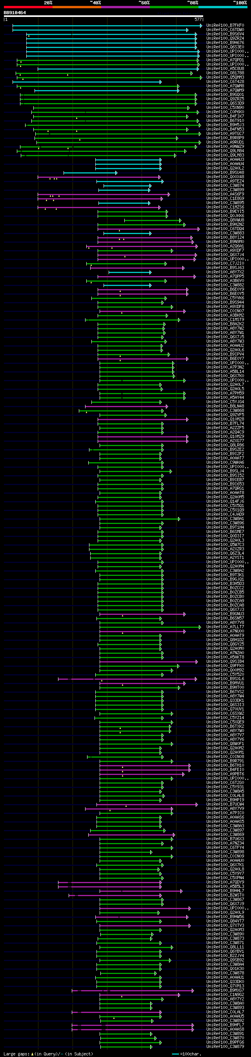Click the purple ~60% identity legend segment
The width and height of the screenshot is (251, 1057).
click(x=125, y=7)
